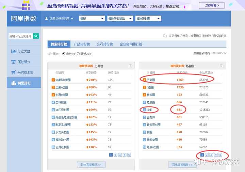This screenshot has height=172, width=245.
Task: Go to page 5 of 上升榜
Action: pos(129,155)
